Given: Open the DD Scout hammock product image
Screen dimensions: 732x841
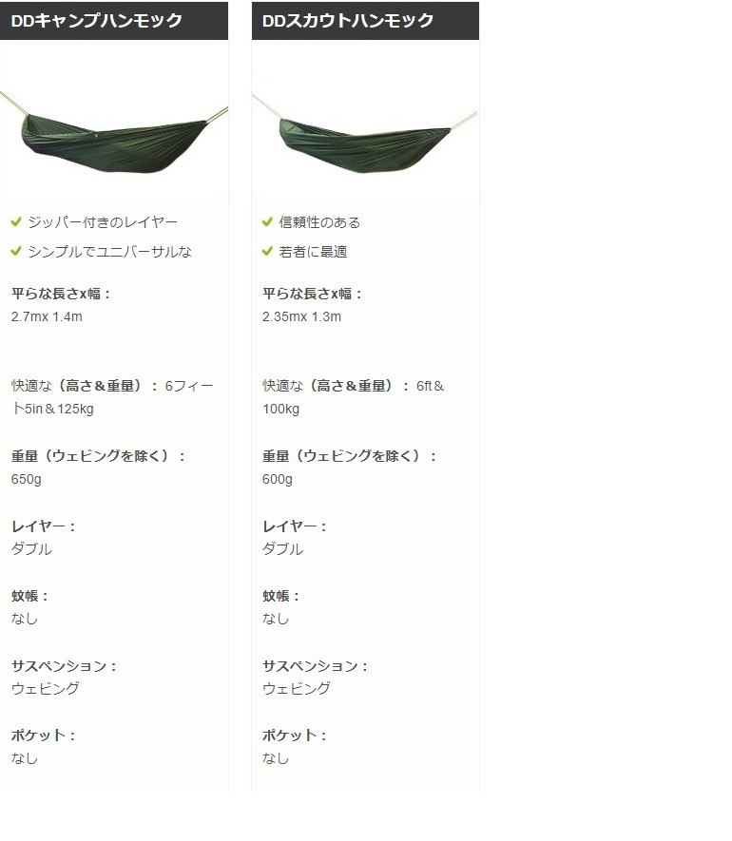Looking at the screenshot, I should (365, 132).
